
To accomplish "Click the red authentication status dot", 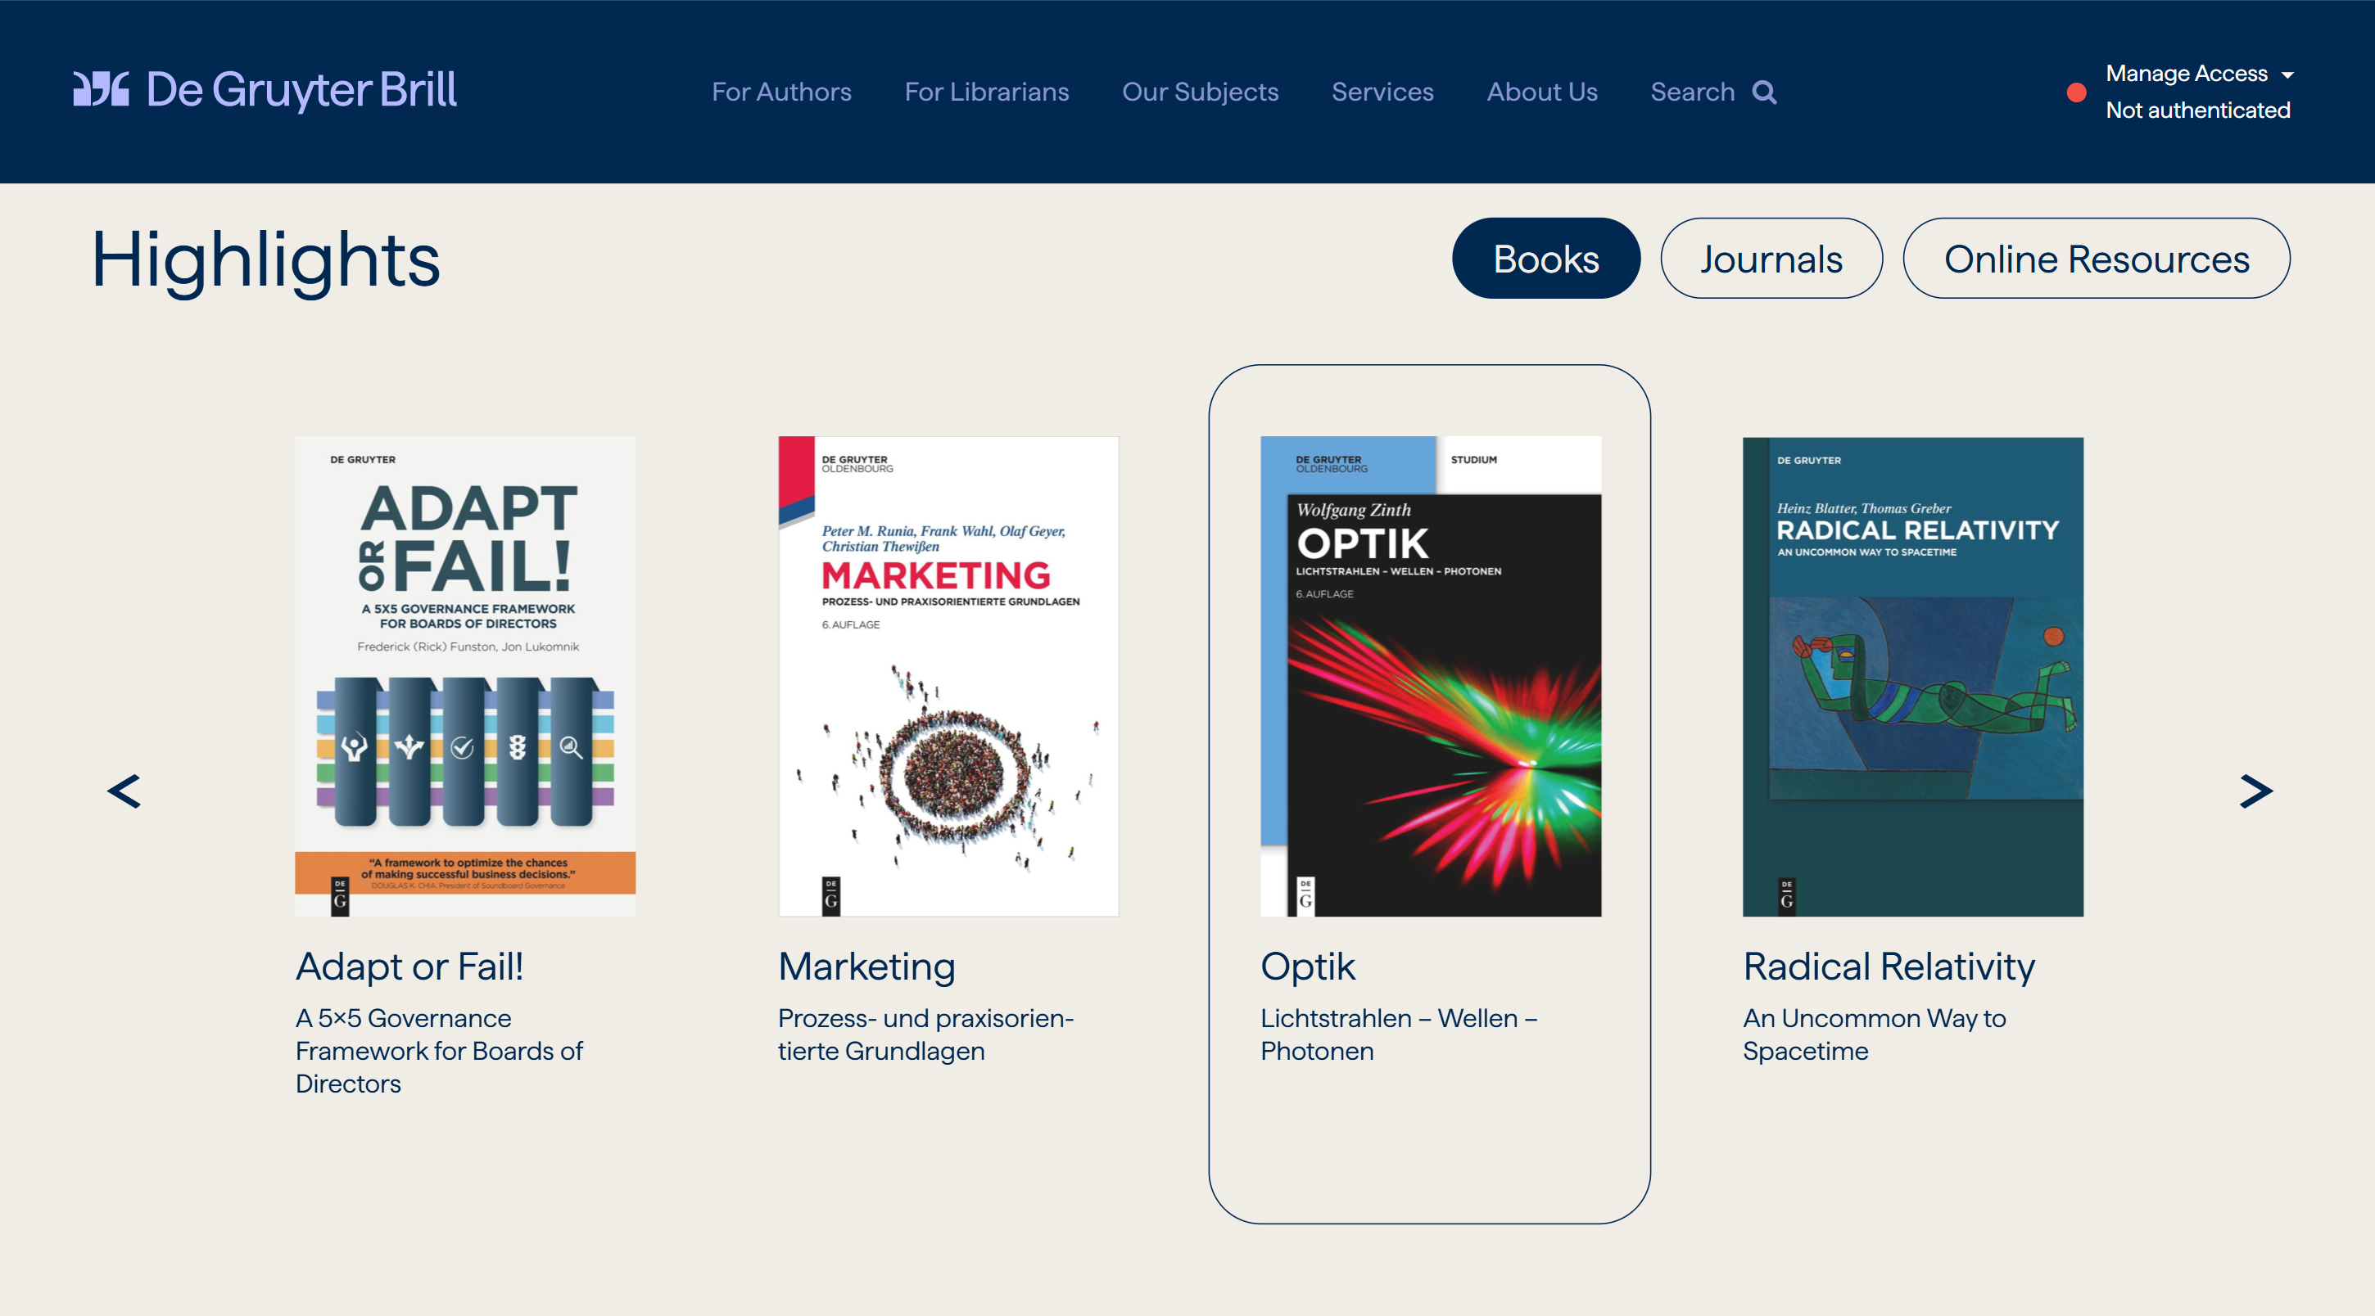I will pos(2076,92).
